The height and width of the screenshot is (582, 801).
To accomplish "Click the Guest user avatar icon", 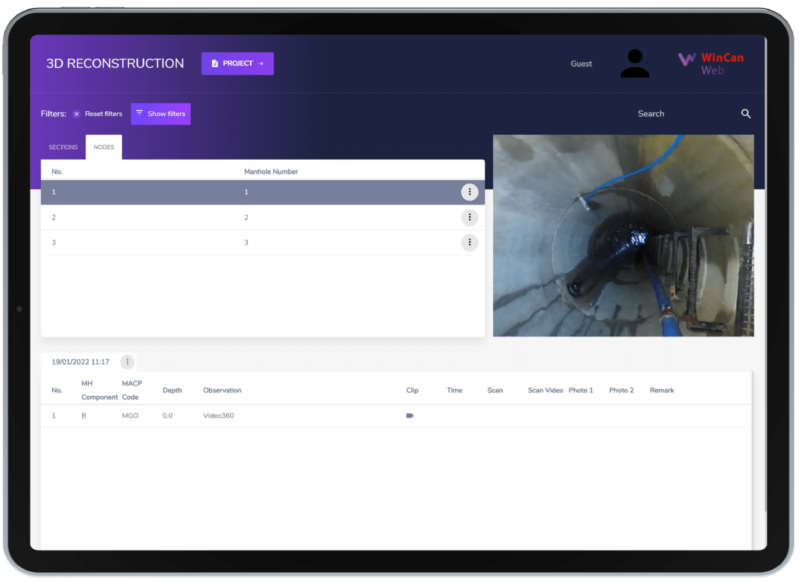I will pyautogui.click(x=635, y=64).
